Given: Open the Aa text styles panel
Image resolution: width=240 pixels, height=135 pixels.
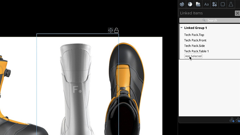Looking at the screenshot, I should pyautogui.click(x=206, y=4).
